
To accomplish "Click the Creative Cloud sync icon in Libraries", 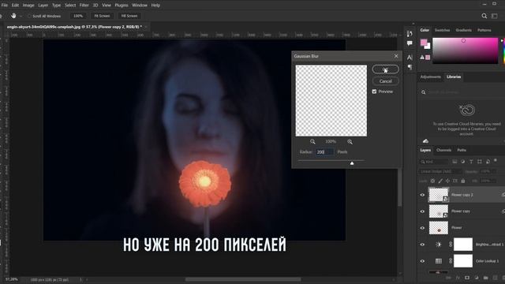I will point(425,141).
